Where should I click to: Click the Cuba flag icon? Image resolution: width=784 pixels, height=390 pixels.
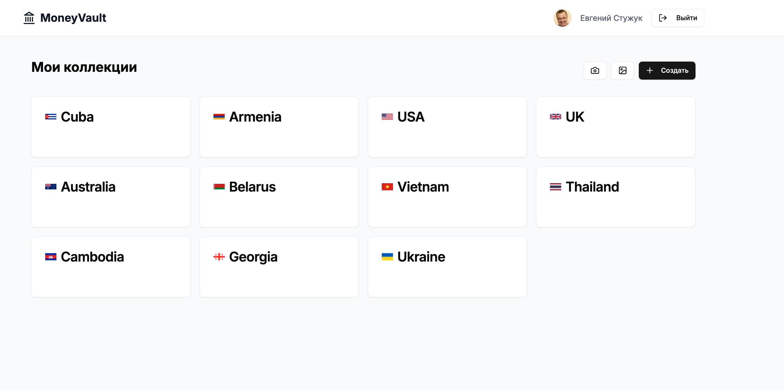pos(51,117)
